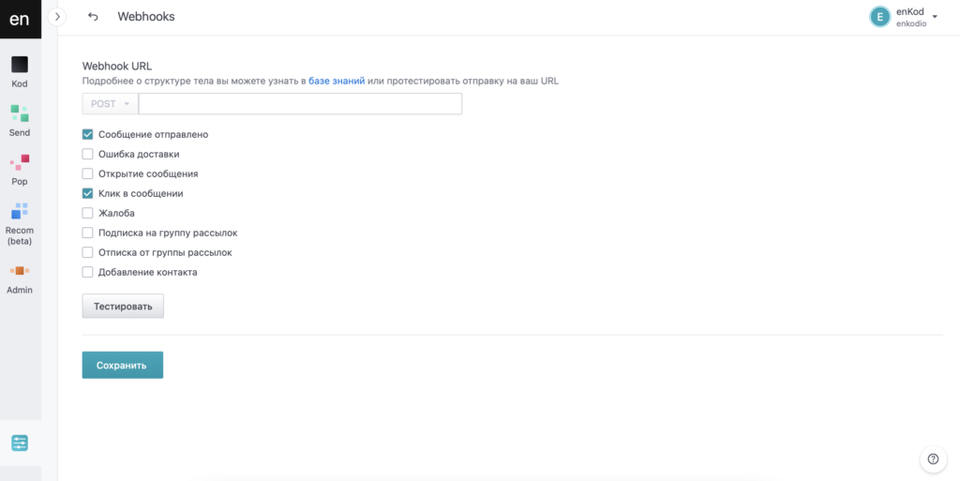Image resolution: width=960 pixels, height=481 pixels.
Task: Open the help question mark icon
Action: [x=933, y=458]
